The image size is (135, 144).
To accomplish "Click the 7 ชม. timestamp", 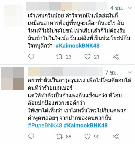I will [112, 73].
